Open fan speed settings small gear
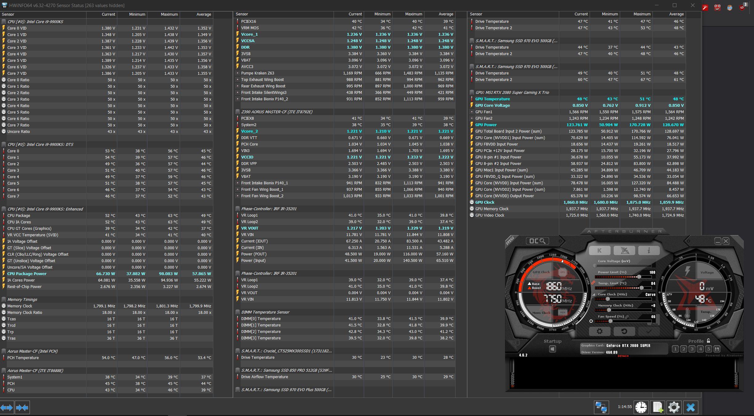Screen dimensions: 754x416 591,321
